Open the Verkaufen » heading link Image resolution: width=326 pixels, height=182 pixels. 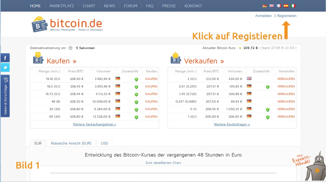point(204,61)
